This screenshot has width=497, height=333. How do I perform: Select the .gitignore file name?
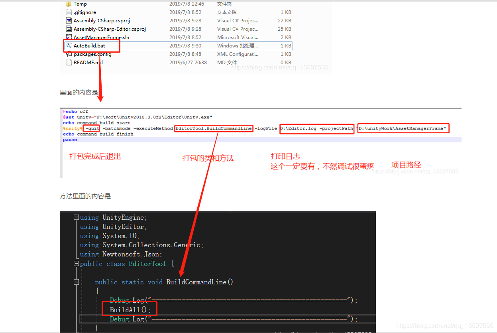[x=85, y=12]
